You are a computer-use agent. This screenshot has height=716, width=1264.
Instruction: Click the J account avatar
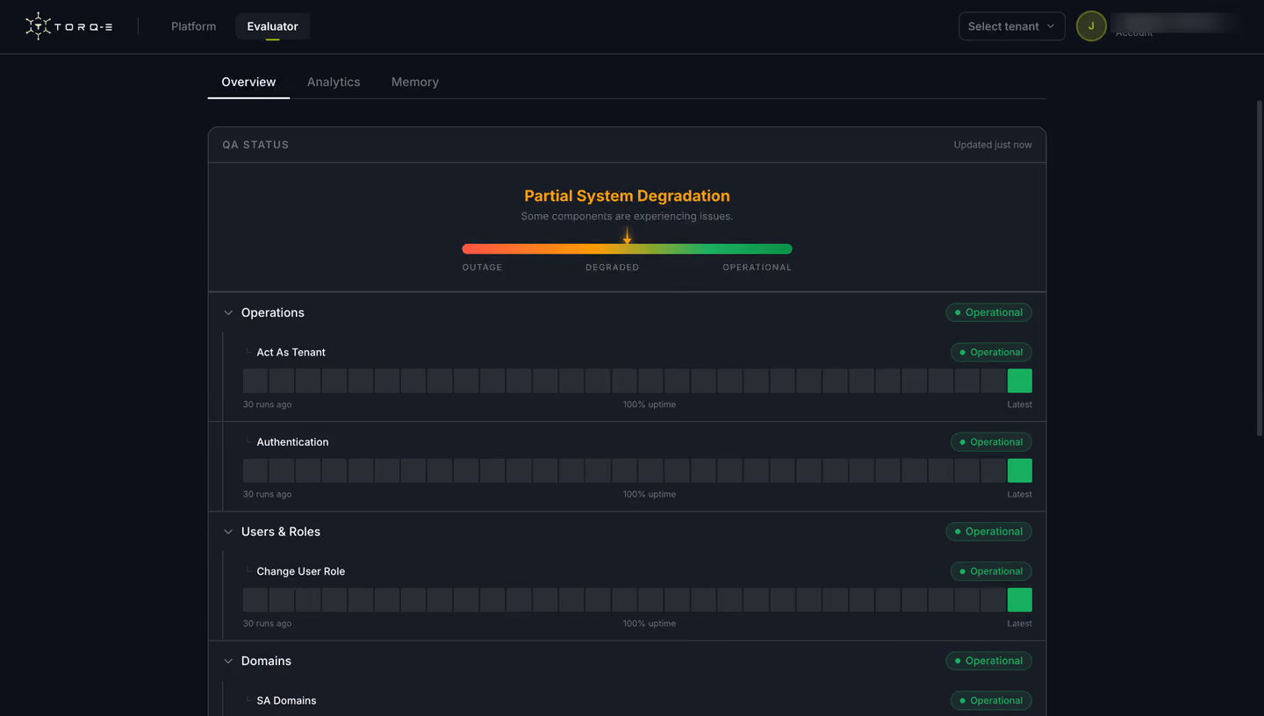1091,26
